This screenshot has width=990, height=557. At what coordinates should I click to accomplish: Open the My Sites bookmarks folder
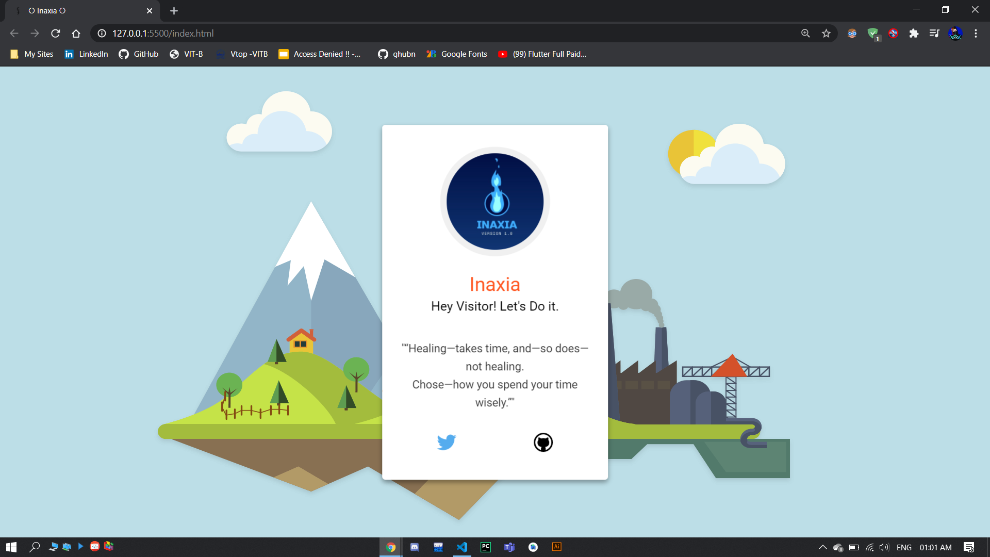pyautogui.click(x=32, y=54)
